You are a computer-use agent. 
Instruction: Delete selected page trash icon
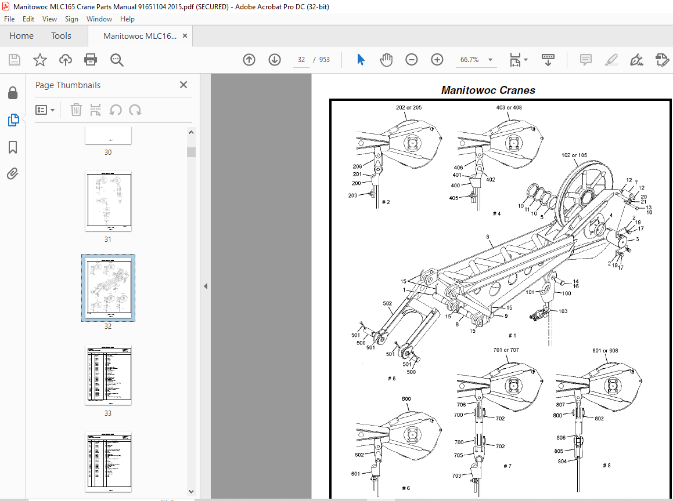point(76,110)
